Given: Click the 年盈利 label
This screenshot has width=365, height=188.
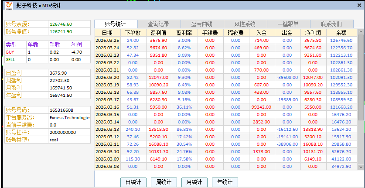Looking at the screenshot, I should click(14, 95).
